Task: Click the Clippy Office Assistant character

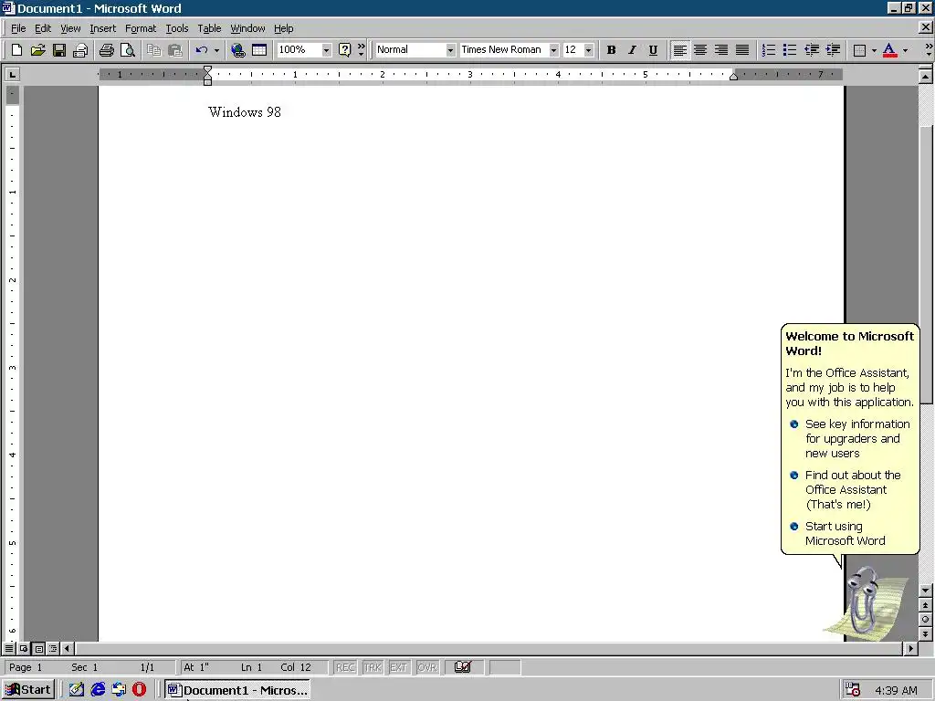Action: click(x=866, y=602)
